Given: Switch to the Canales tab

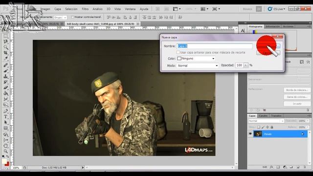Looking at the screenshot, I should click(263, 116).
